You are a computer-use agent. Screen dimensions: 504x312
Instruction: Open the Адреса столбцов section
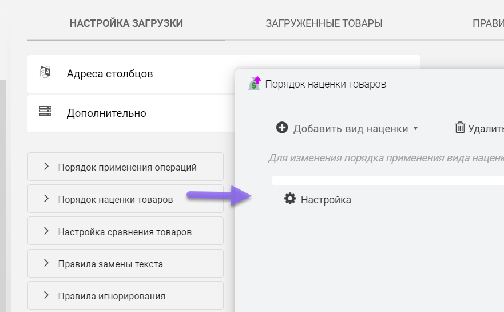(110, 74)
